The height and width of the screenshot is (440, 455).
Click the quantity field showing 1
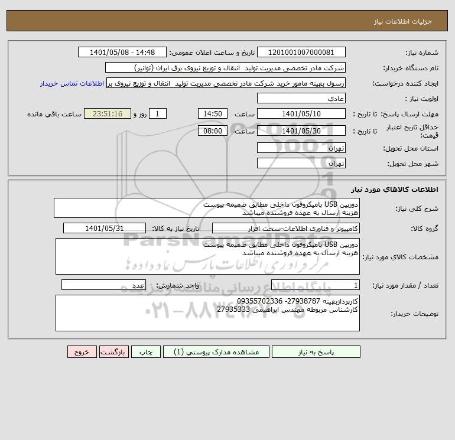316,285
